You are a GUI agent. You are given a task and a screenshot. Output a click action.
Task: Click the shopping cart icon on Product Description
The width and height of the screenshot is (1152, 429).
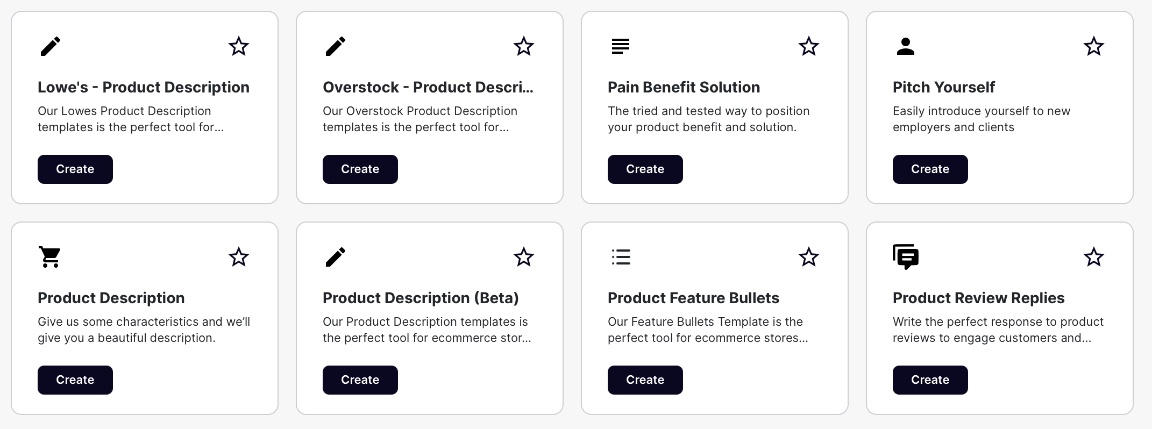coord(50,257)
